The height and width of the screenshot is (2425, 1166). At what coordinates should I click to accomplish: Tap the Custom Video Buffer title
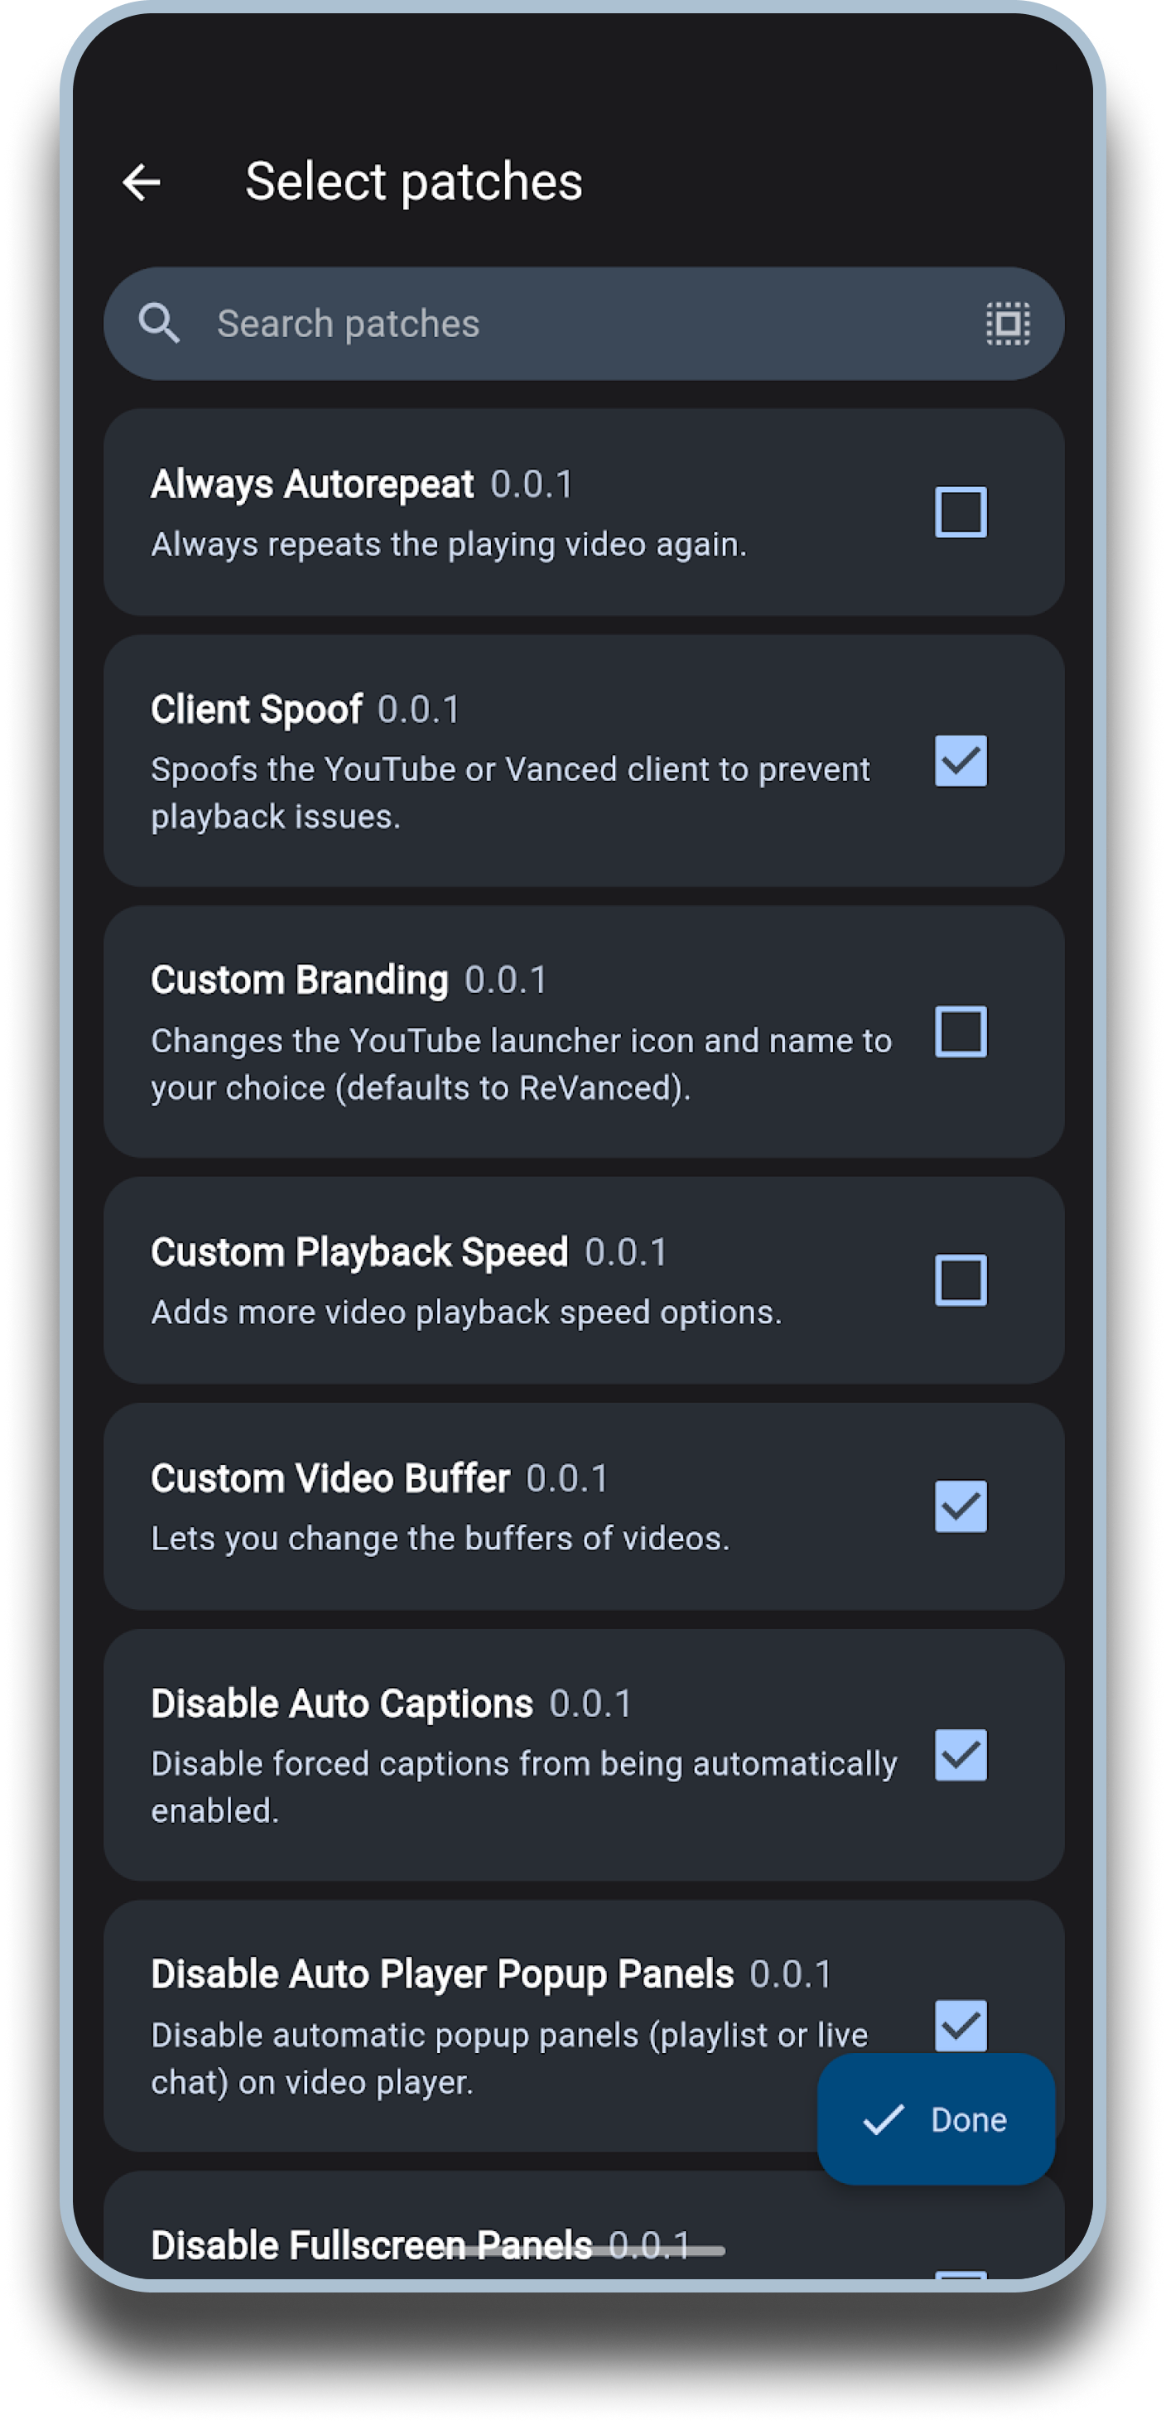pyautogui.click(x=330, y=1479)
